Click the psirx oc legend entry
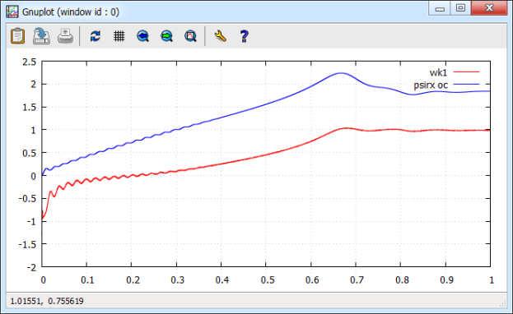Image resolution: width=513 pixels, height=314 pixels. (431, 85)
